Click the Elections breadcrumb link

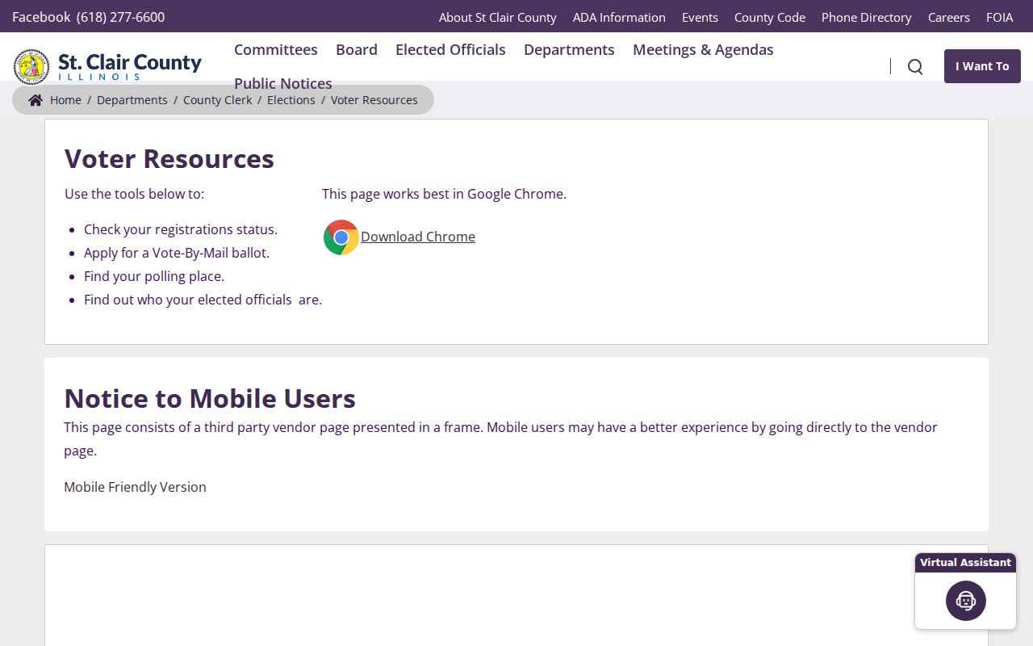291,100
